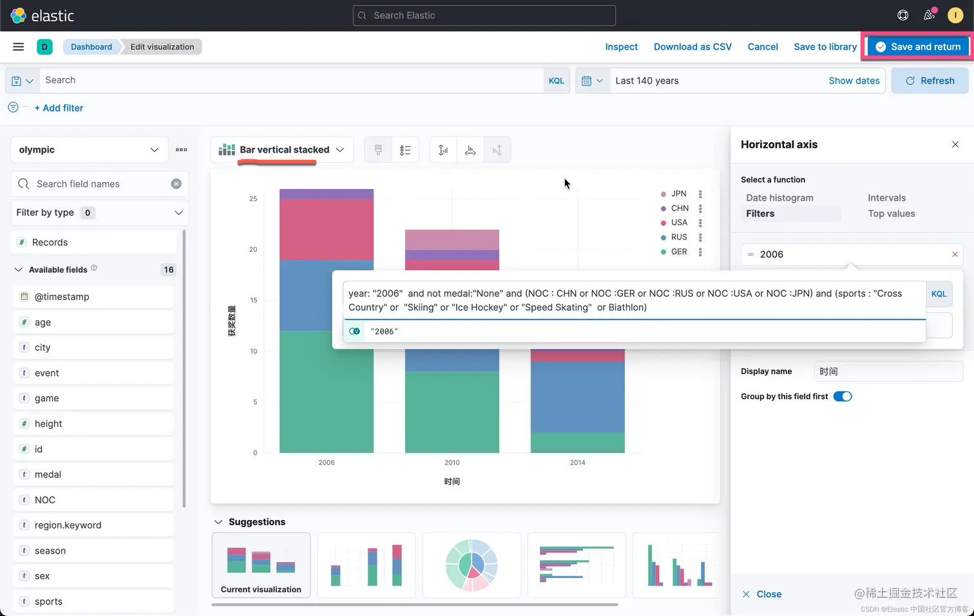
Task: Open the user avatar menu
Action: (955, 15)
